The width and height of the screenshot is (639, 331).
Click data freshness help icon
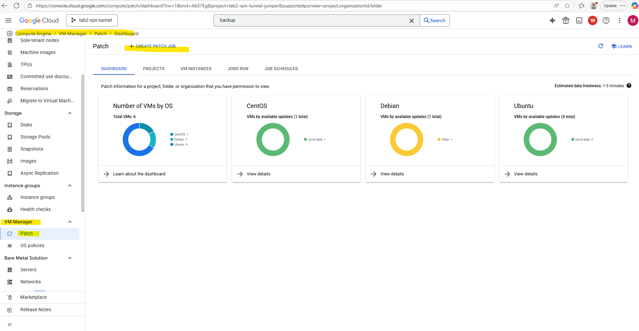click(x=629, y=86)
